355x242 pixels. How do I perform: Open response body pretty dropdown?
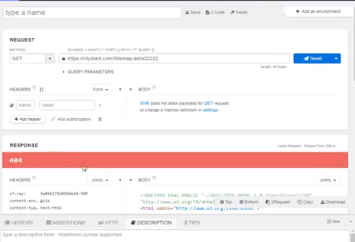[328, 180]
